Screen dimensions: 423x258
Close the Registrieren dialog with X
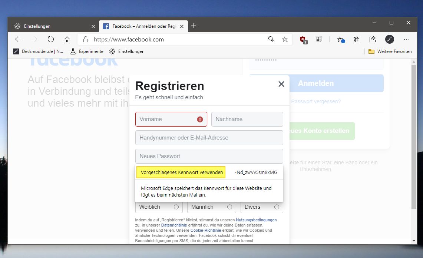tap(281, 84)
